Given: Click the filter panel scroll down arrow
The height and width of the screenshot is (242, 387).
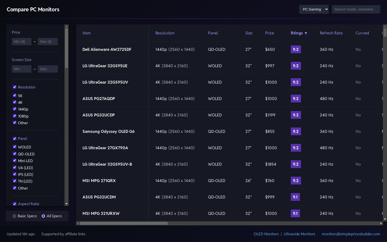Looking at the screenshot, I should tap(66, 204).
